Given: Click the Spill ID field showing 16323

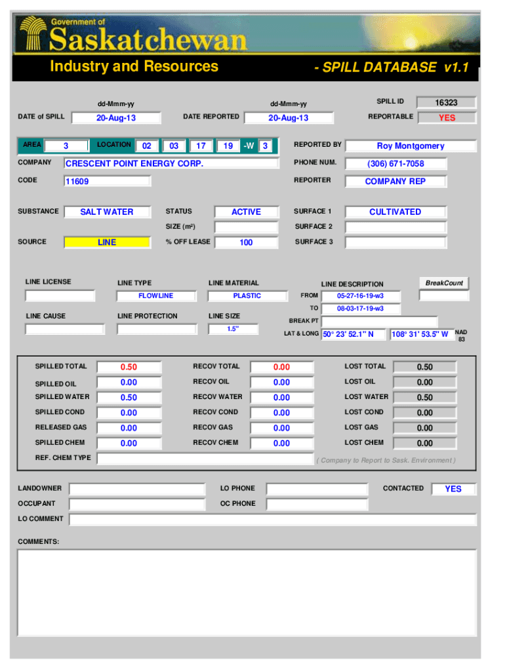Looking at the screenshot, I should click(446, 103).
